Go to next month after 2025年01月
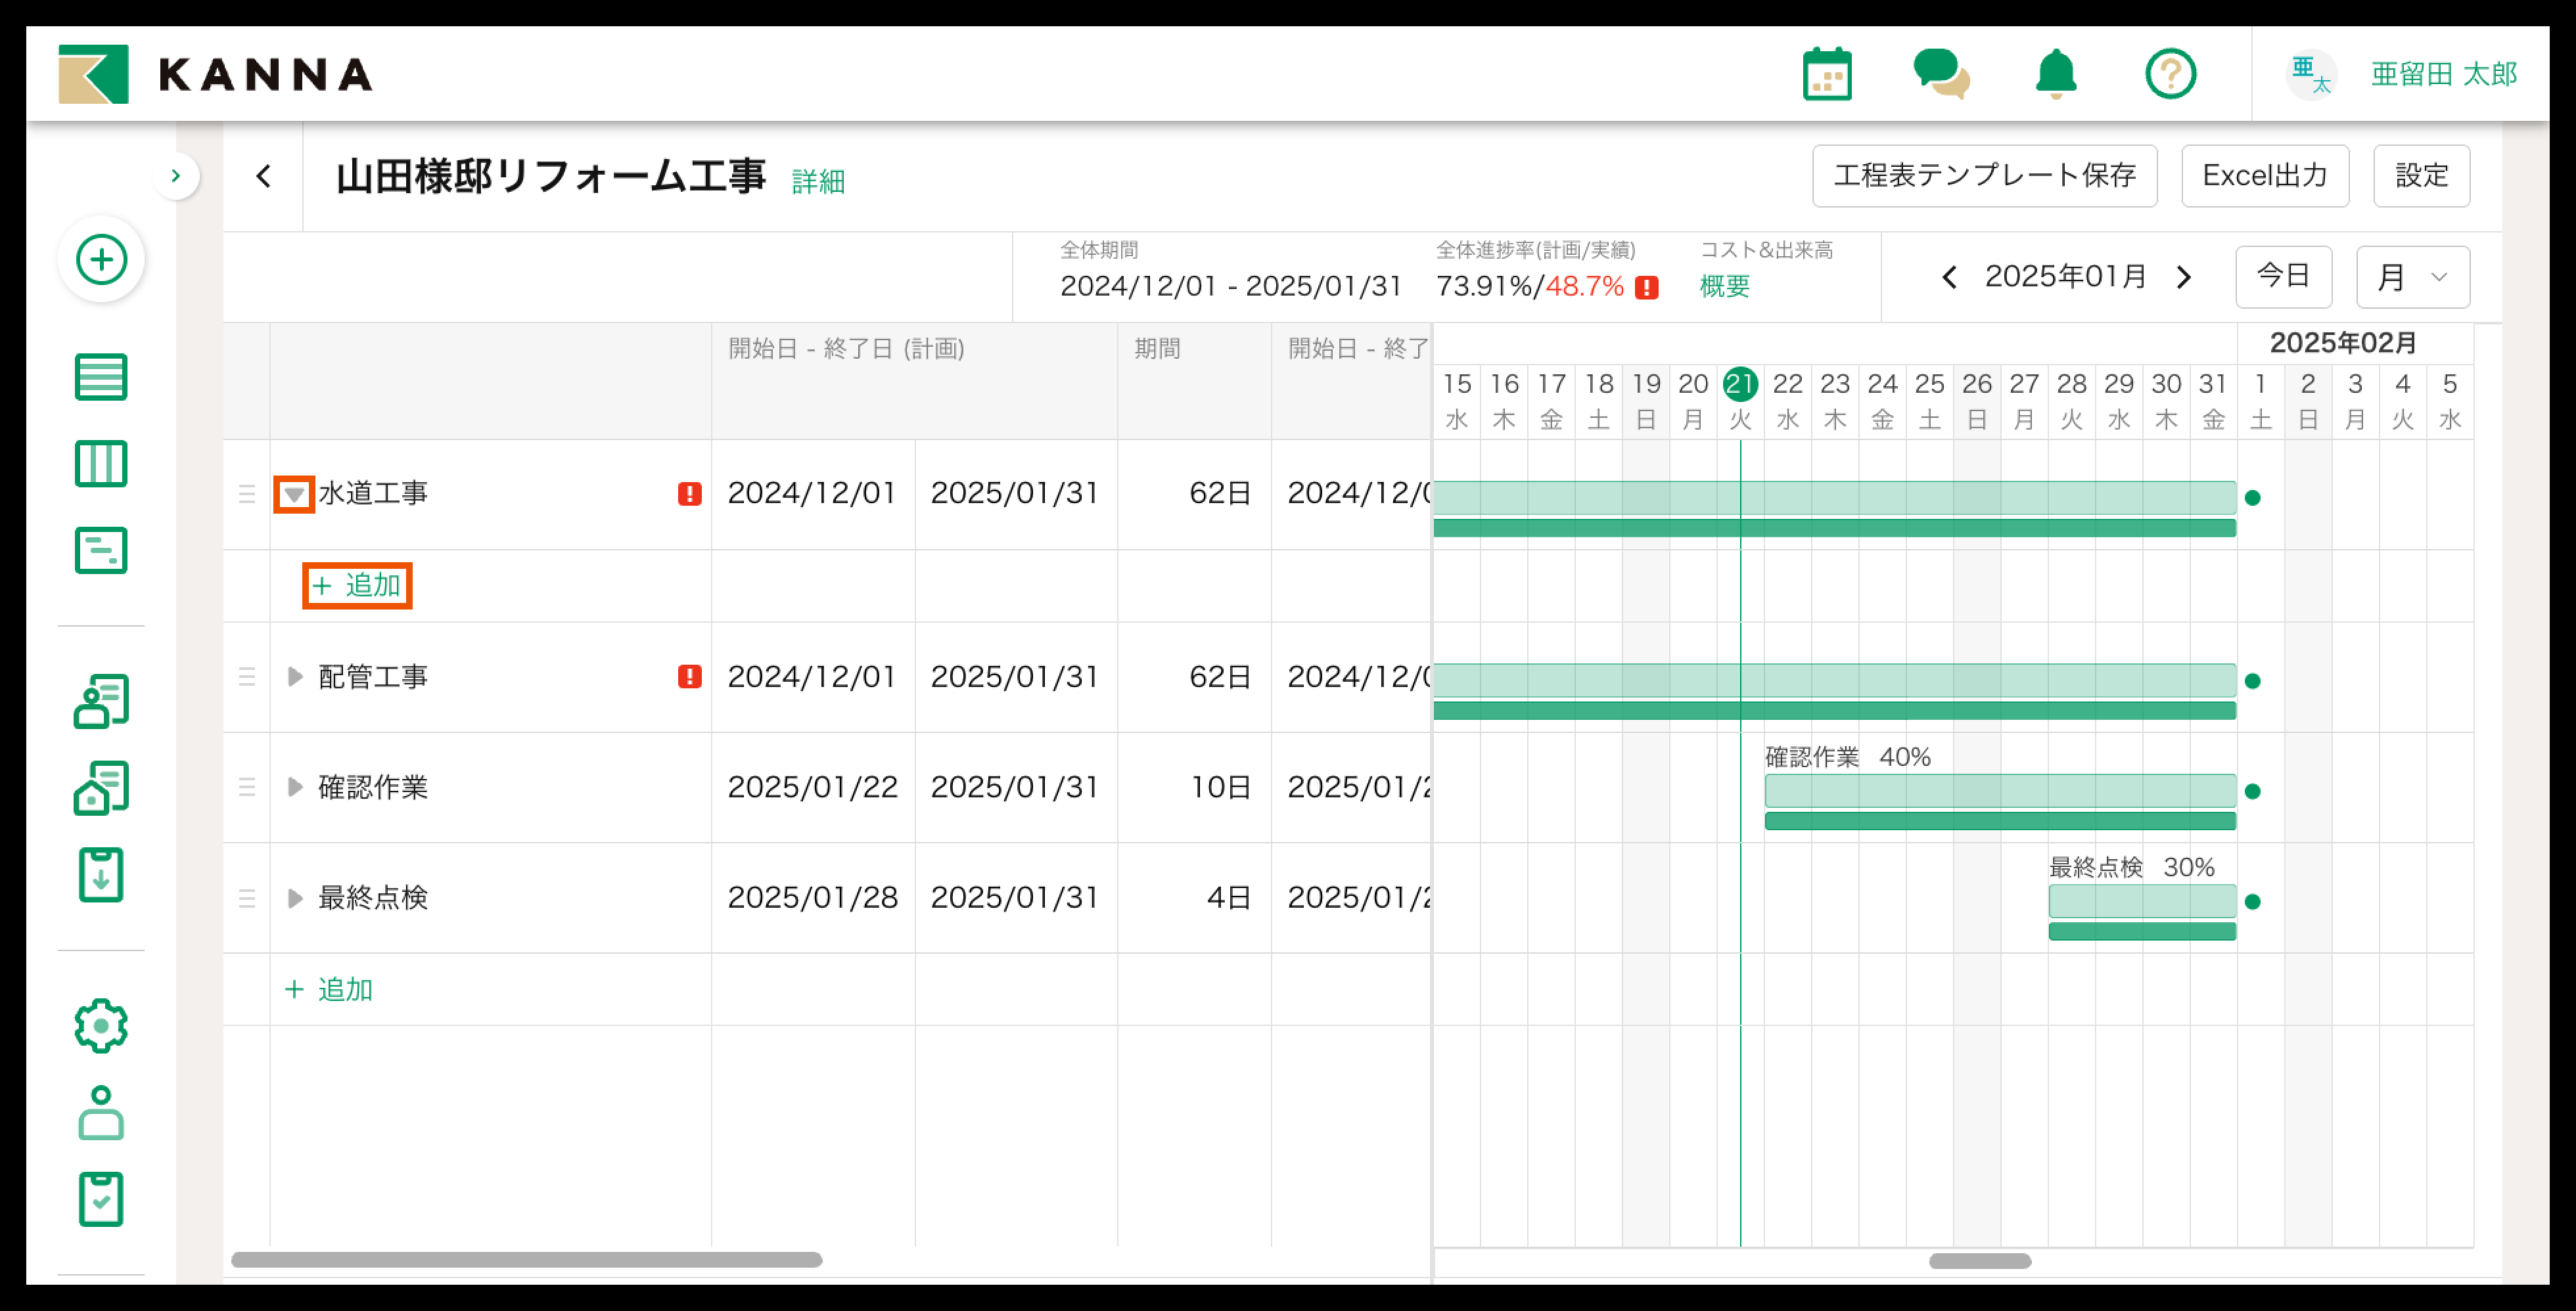 (x=2184, y=277)
